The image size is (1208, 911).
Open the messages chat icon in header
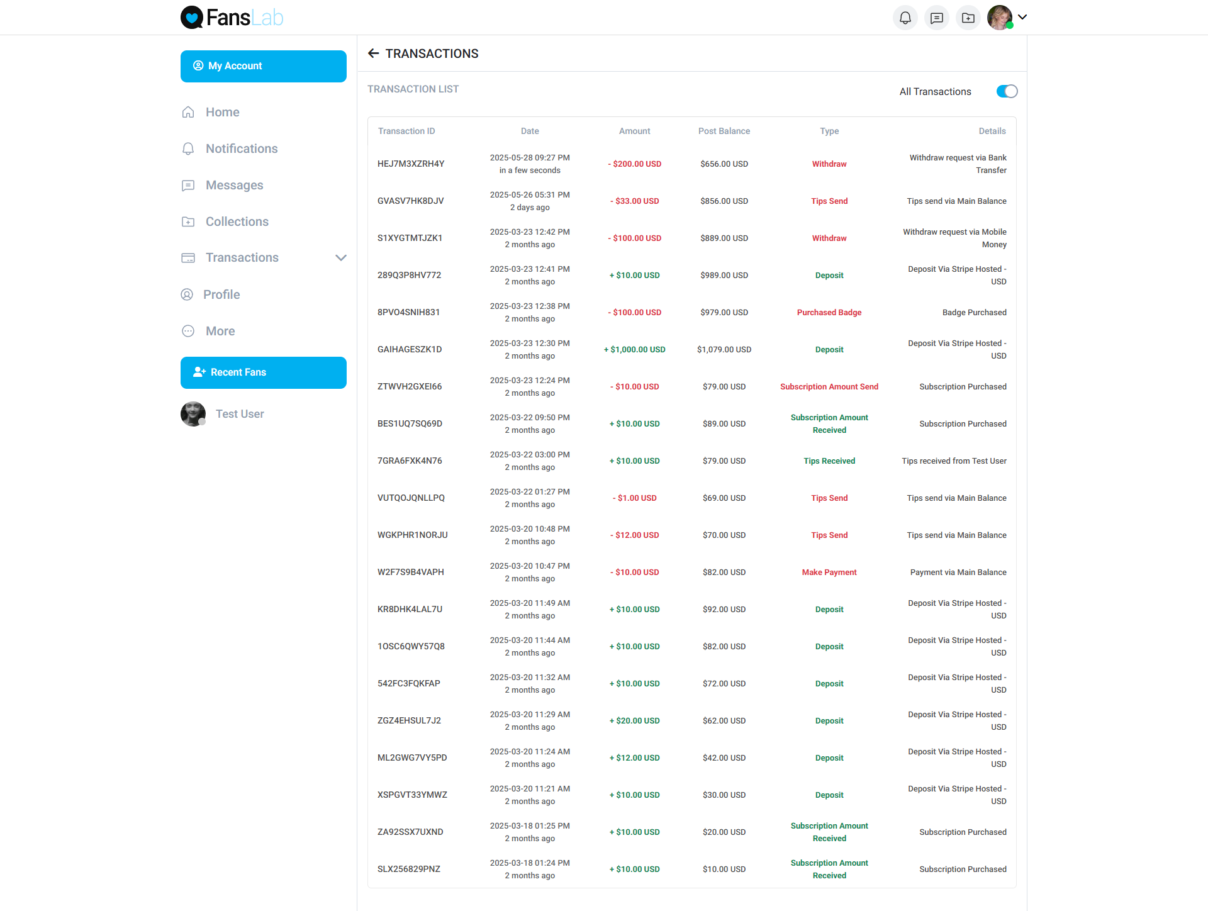click(936, 18)
